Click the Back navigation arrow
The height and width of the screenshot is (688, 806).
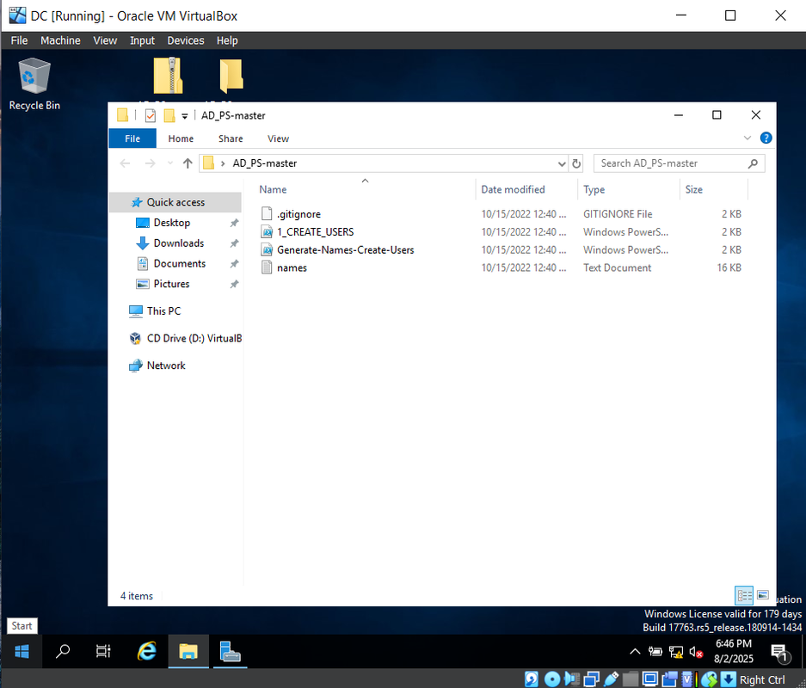(x=125, y=163)
